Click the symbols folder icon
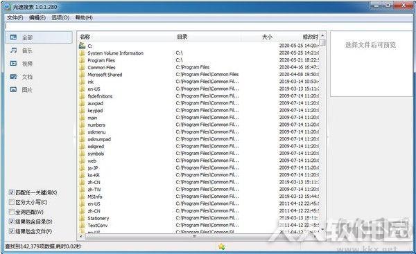 82,154
